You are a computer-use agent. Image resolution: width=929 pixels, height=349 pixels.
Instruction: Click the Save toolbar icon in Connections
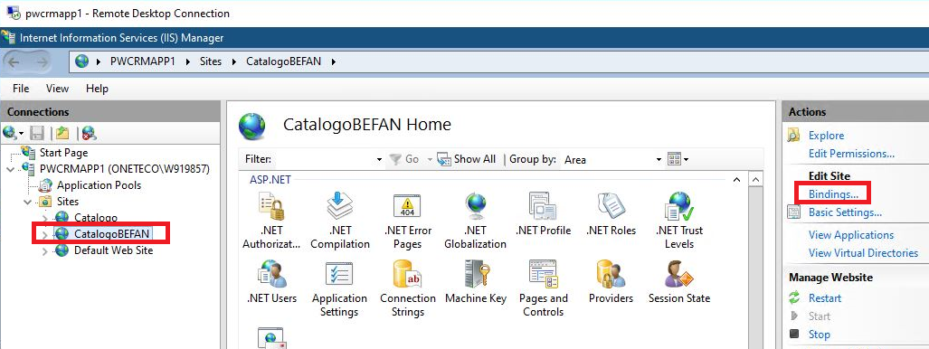point(37,133)
